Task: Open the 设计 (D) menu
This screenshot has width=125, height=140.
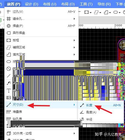Action: point(32,4)
